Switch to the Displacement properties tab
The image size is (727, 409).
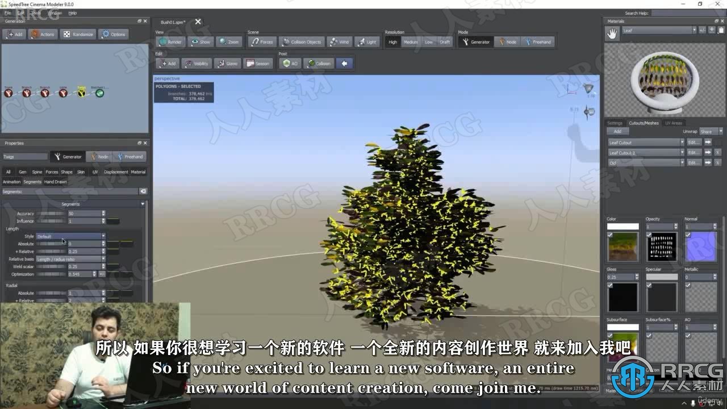coord(116,172)
